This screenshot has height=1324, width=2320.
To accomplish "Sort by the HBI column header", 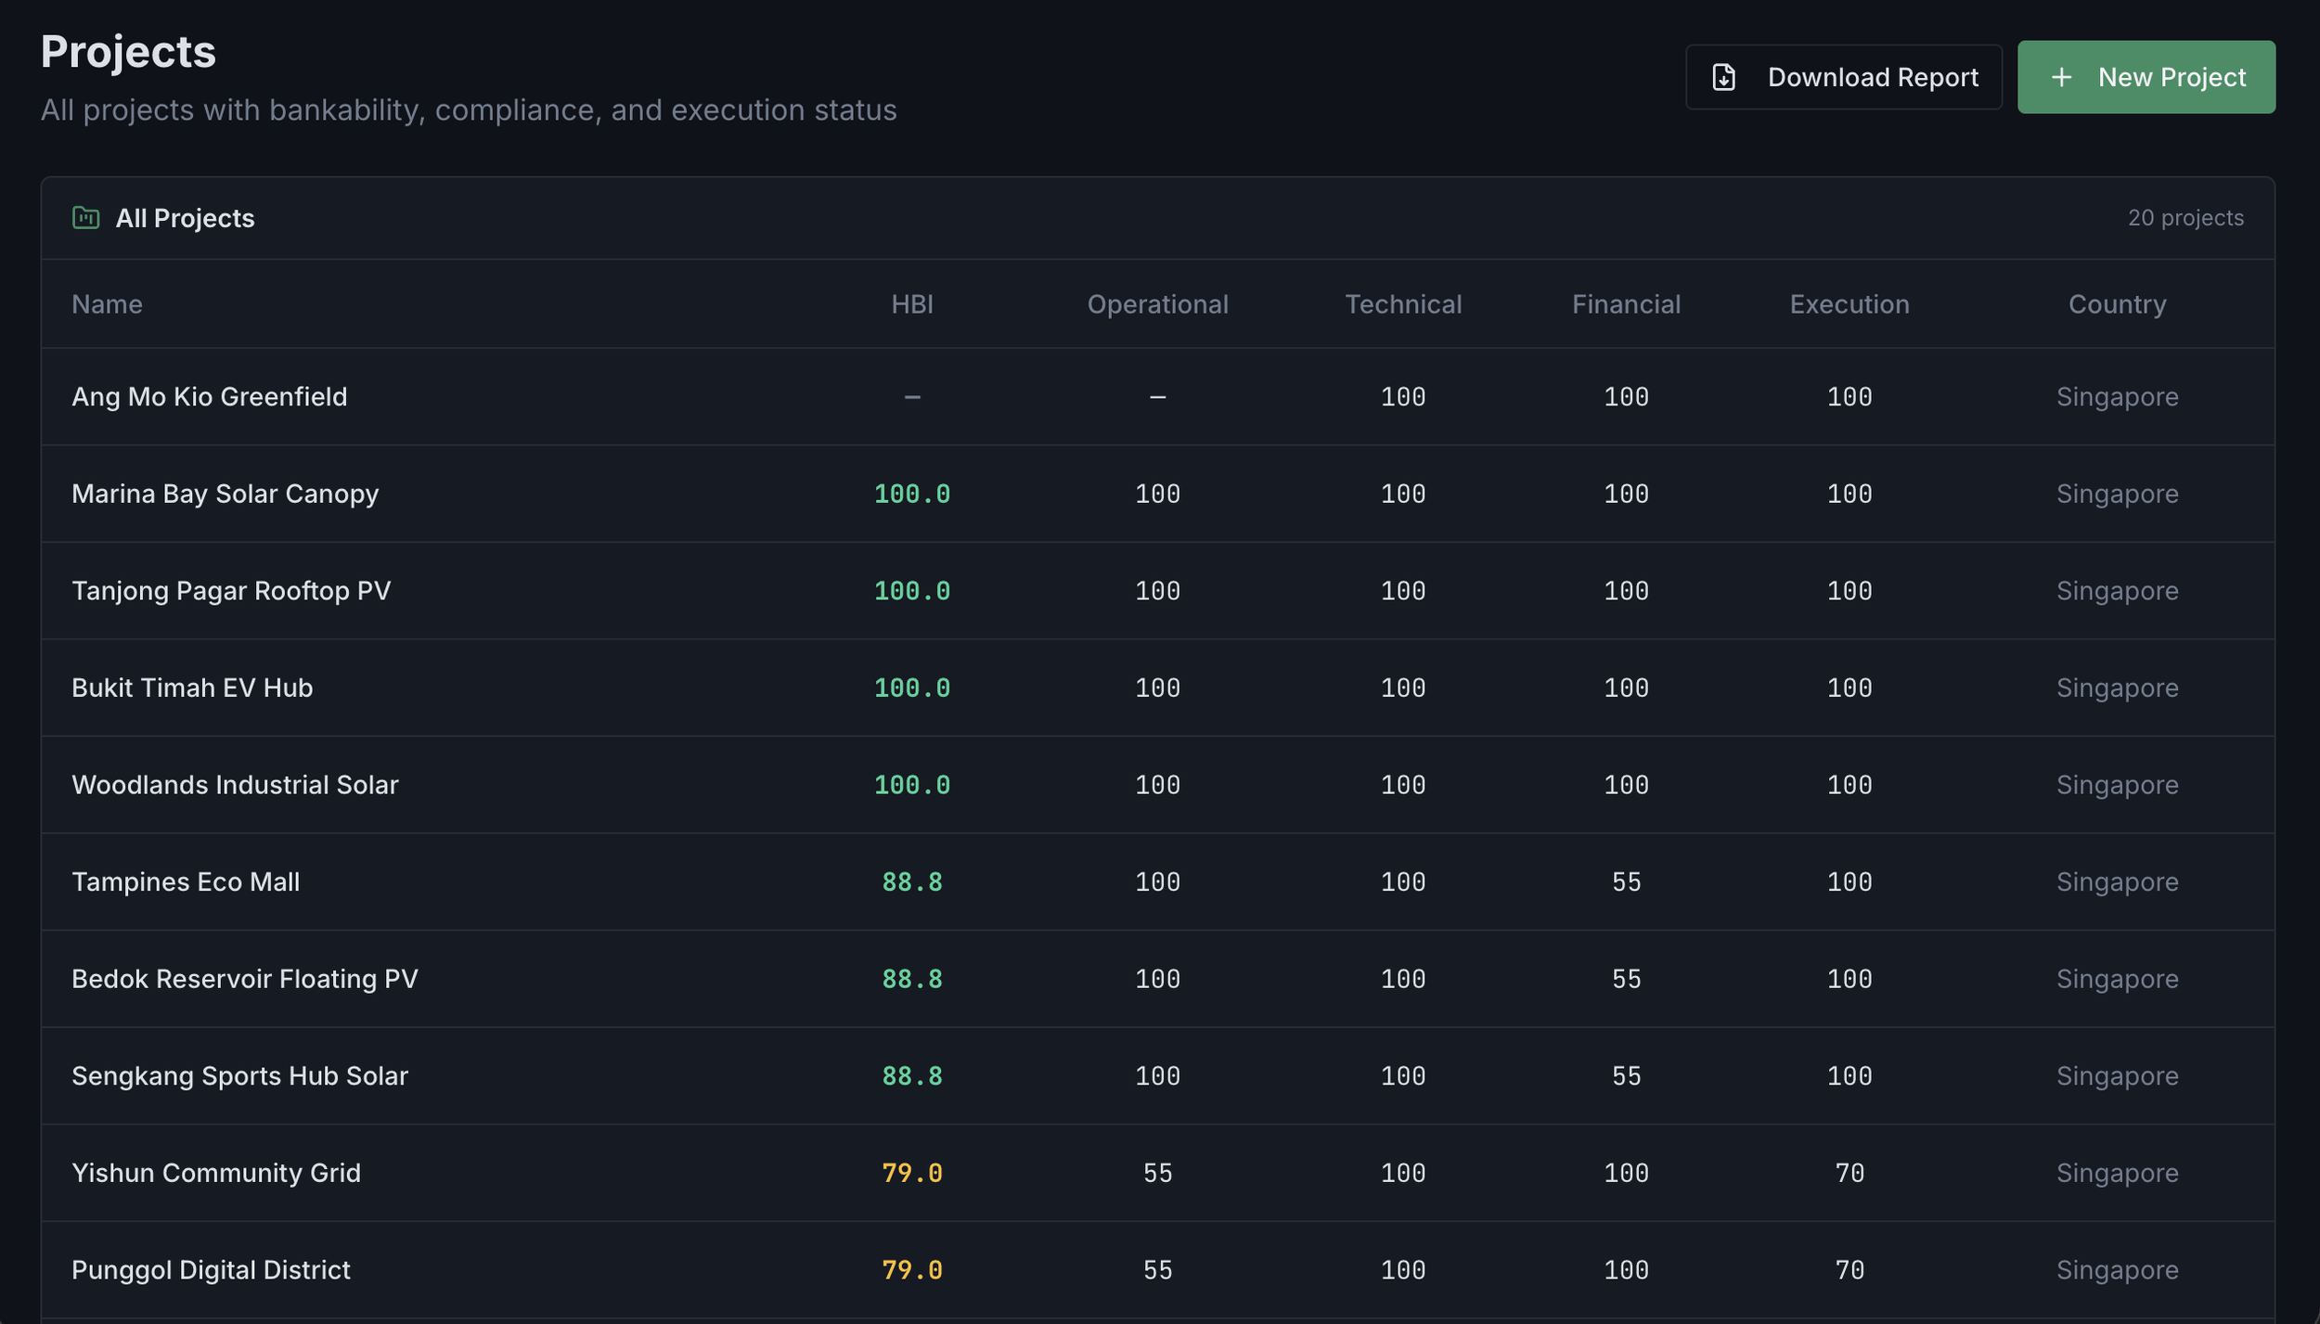I will 911,304.
